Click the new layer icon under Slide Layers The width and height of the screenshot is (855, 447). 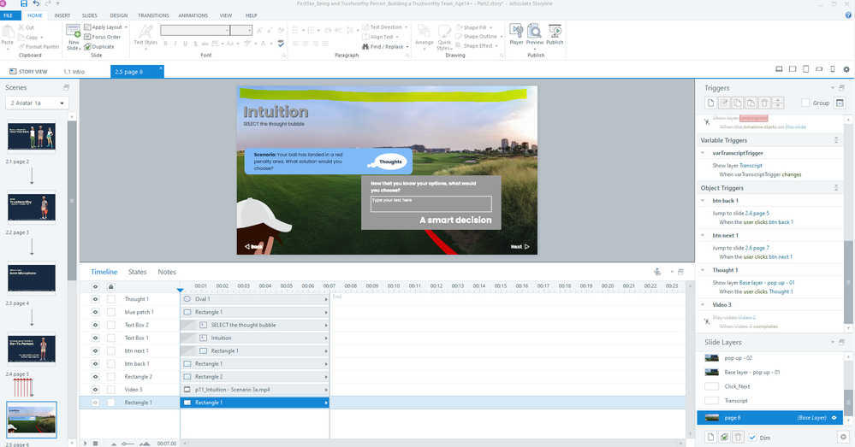(709, 437)
